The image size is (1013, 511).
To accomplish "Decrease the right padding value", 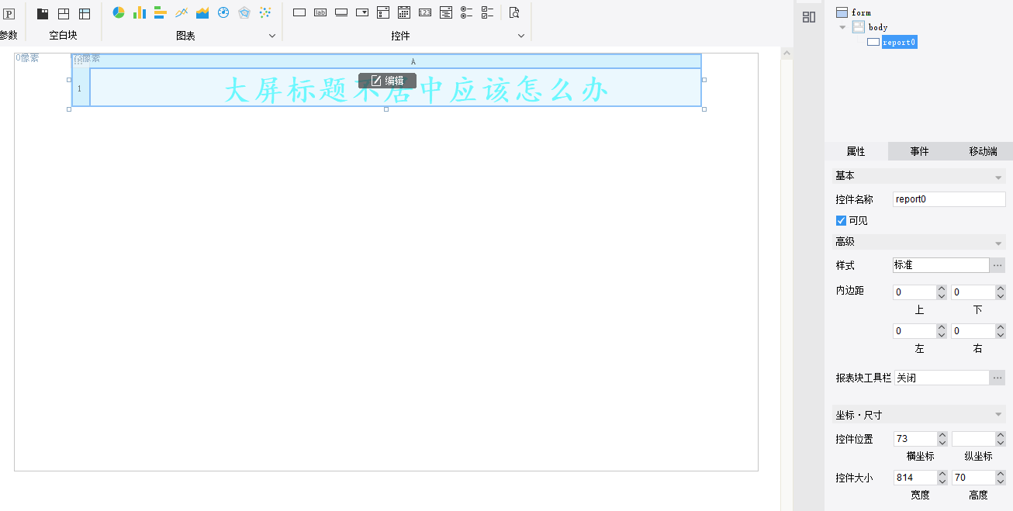I will (x=1001, y=335).
